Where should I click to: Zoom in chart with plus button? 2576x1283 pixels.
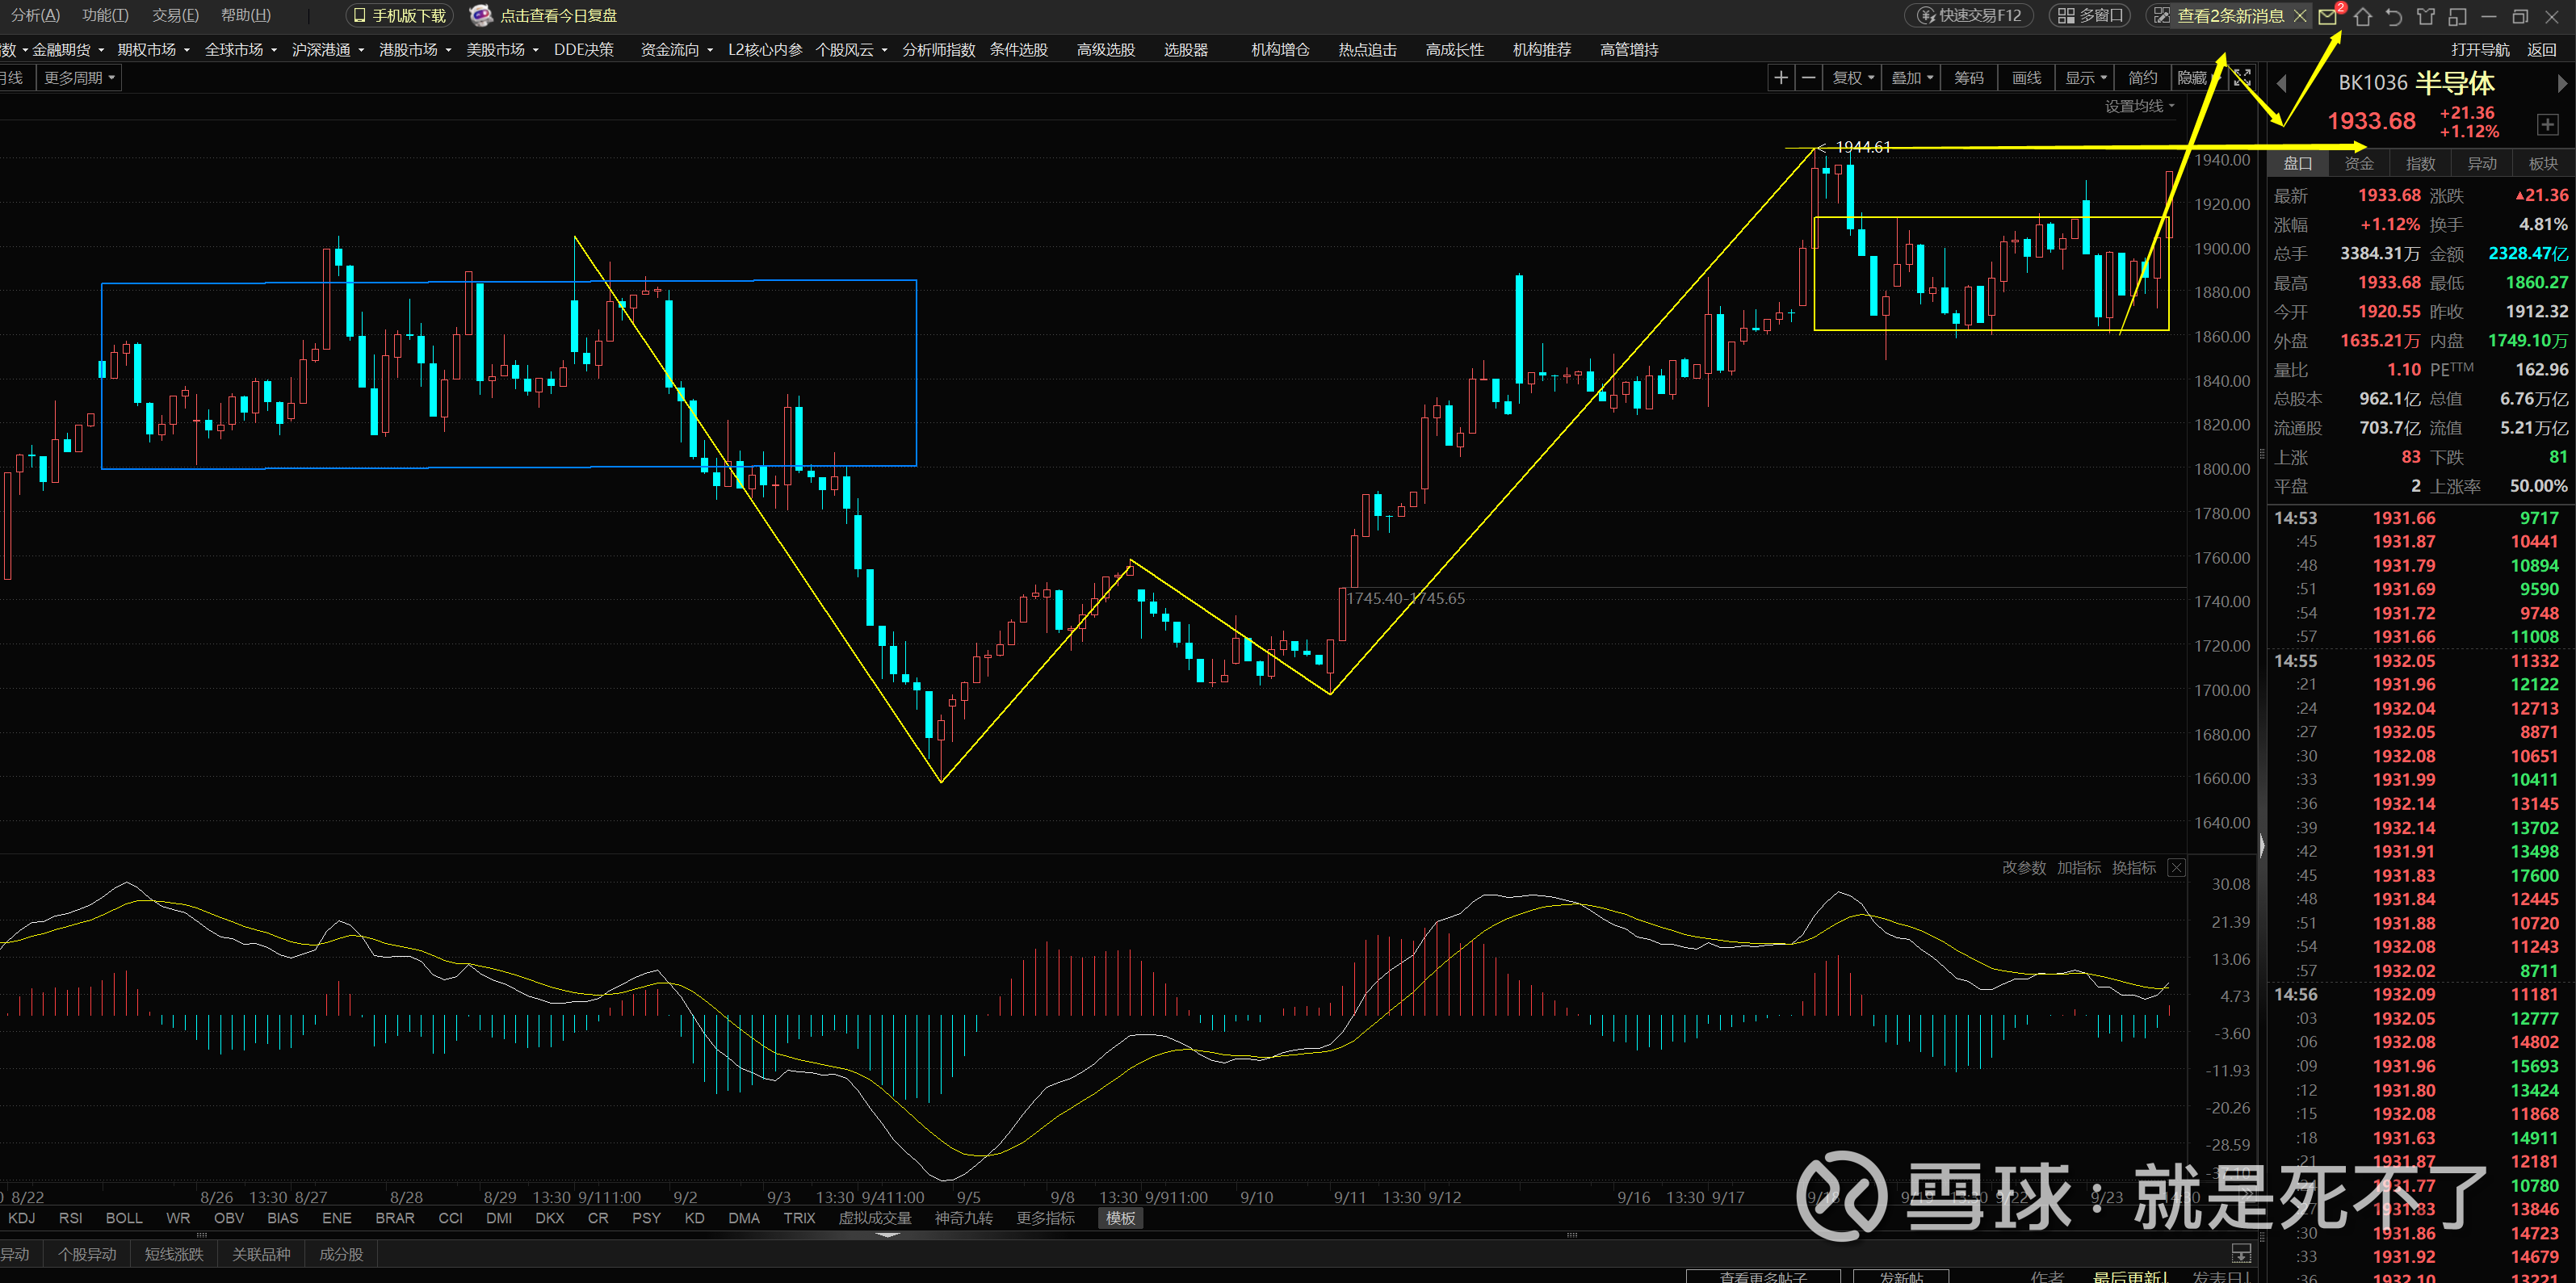(1781, 78)
